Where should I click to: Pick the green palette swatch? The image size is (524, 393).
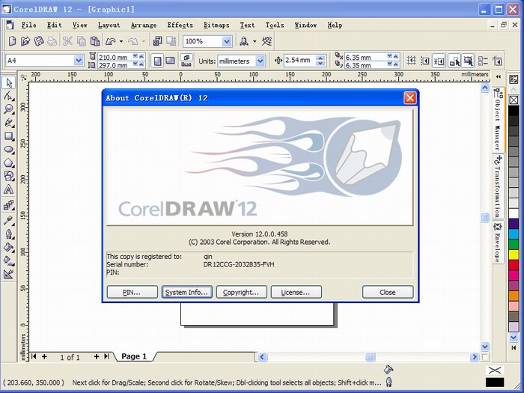point(514,244)
